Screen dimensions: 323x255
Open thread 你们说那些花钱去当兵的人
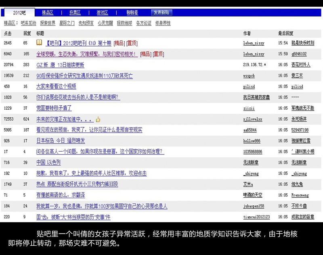(x=78, y=97)
